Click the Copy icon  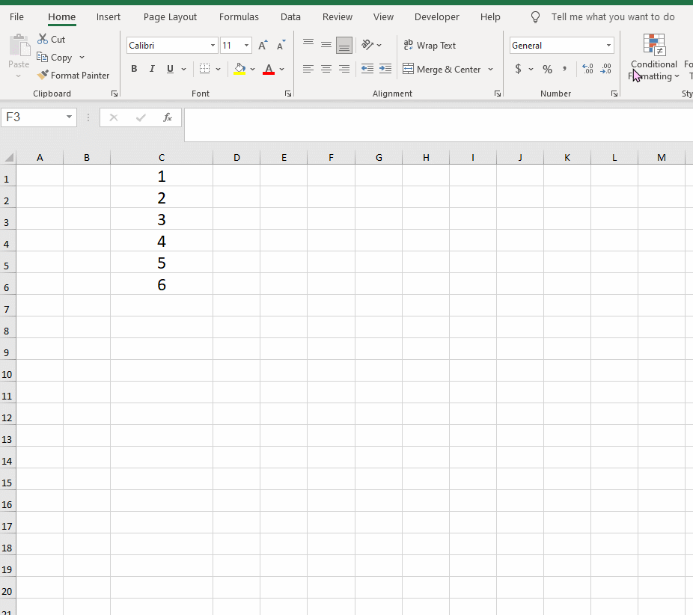[x=42, y=57]
